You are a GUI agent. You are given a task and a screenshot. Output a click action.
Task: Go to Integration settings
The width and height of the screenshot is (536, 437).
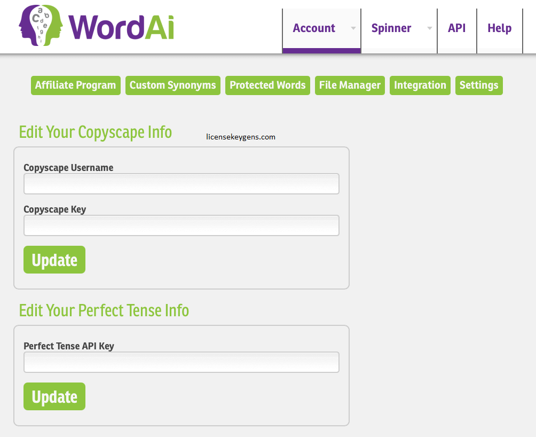420,85
